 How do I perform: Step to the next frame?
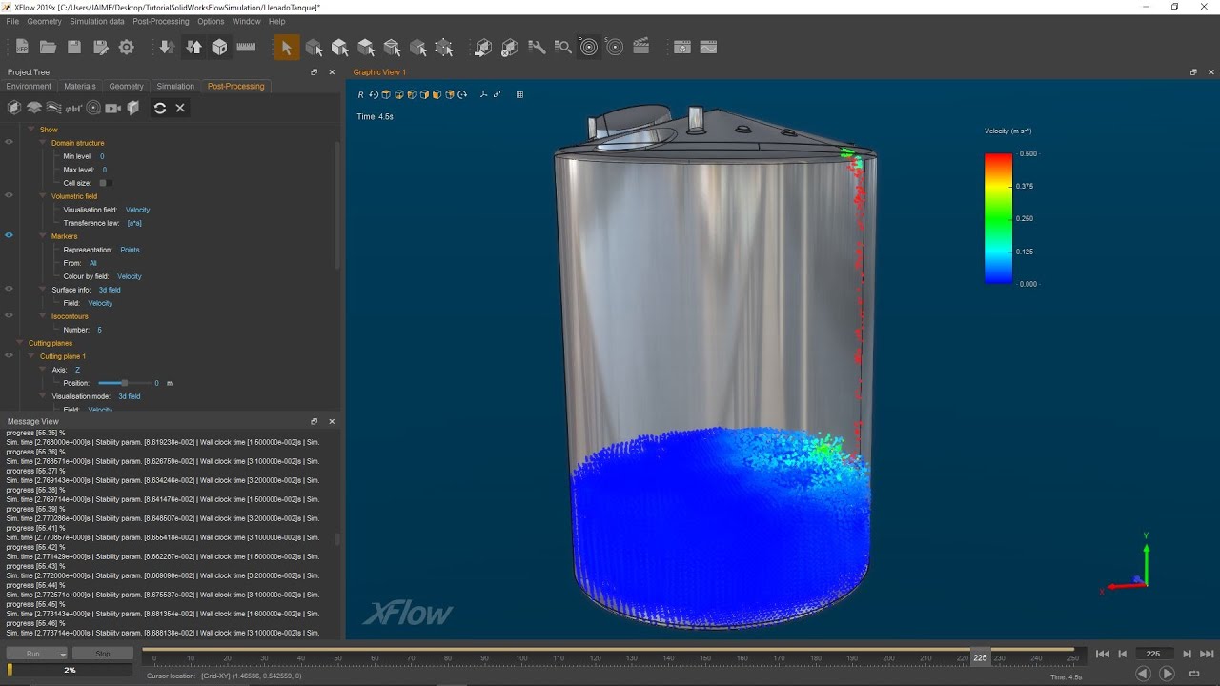1187,654
